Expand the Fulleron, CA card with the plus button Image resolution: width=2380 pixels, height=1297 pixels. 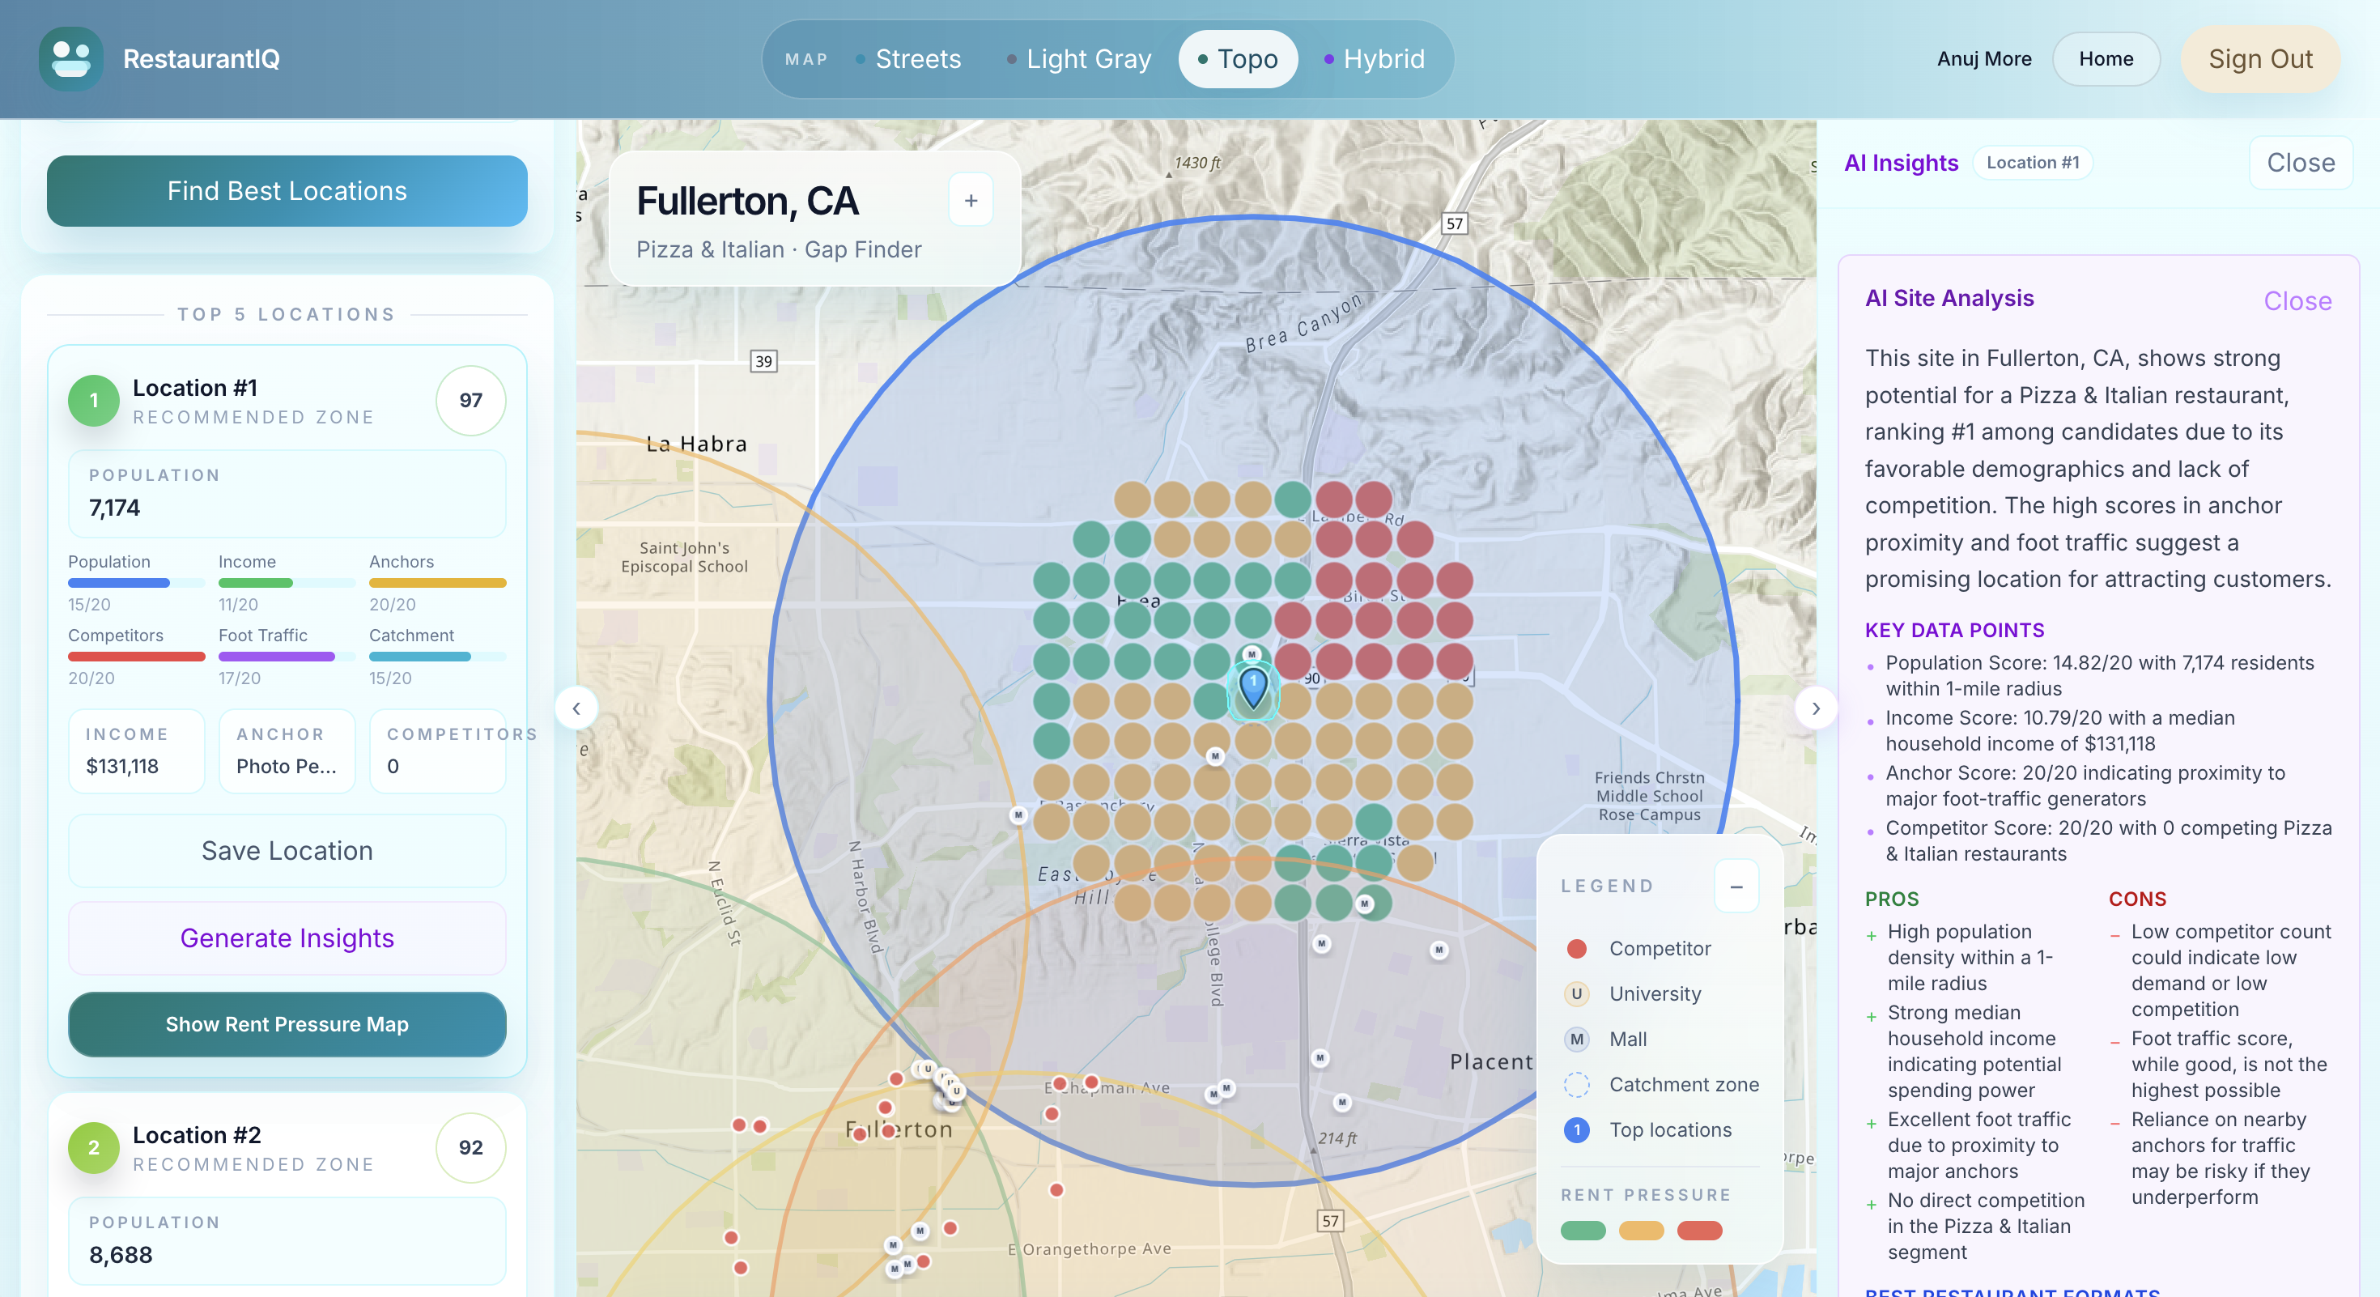click(x=971, y=201)
